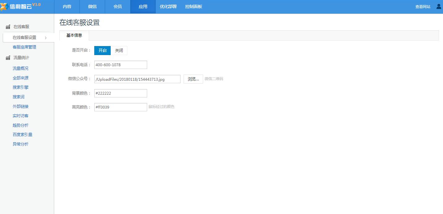Open 客服座席管理 in the sidebar
The height and width of the screenshot is (214, 443).
click(24, 47)
